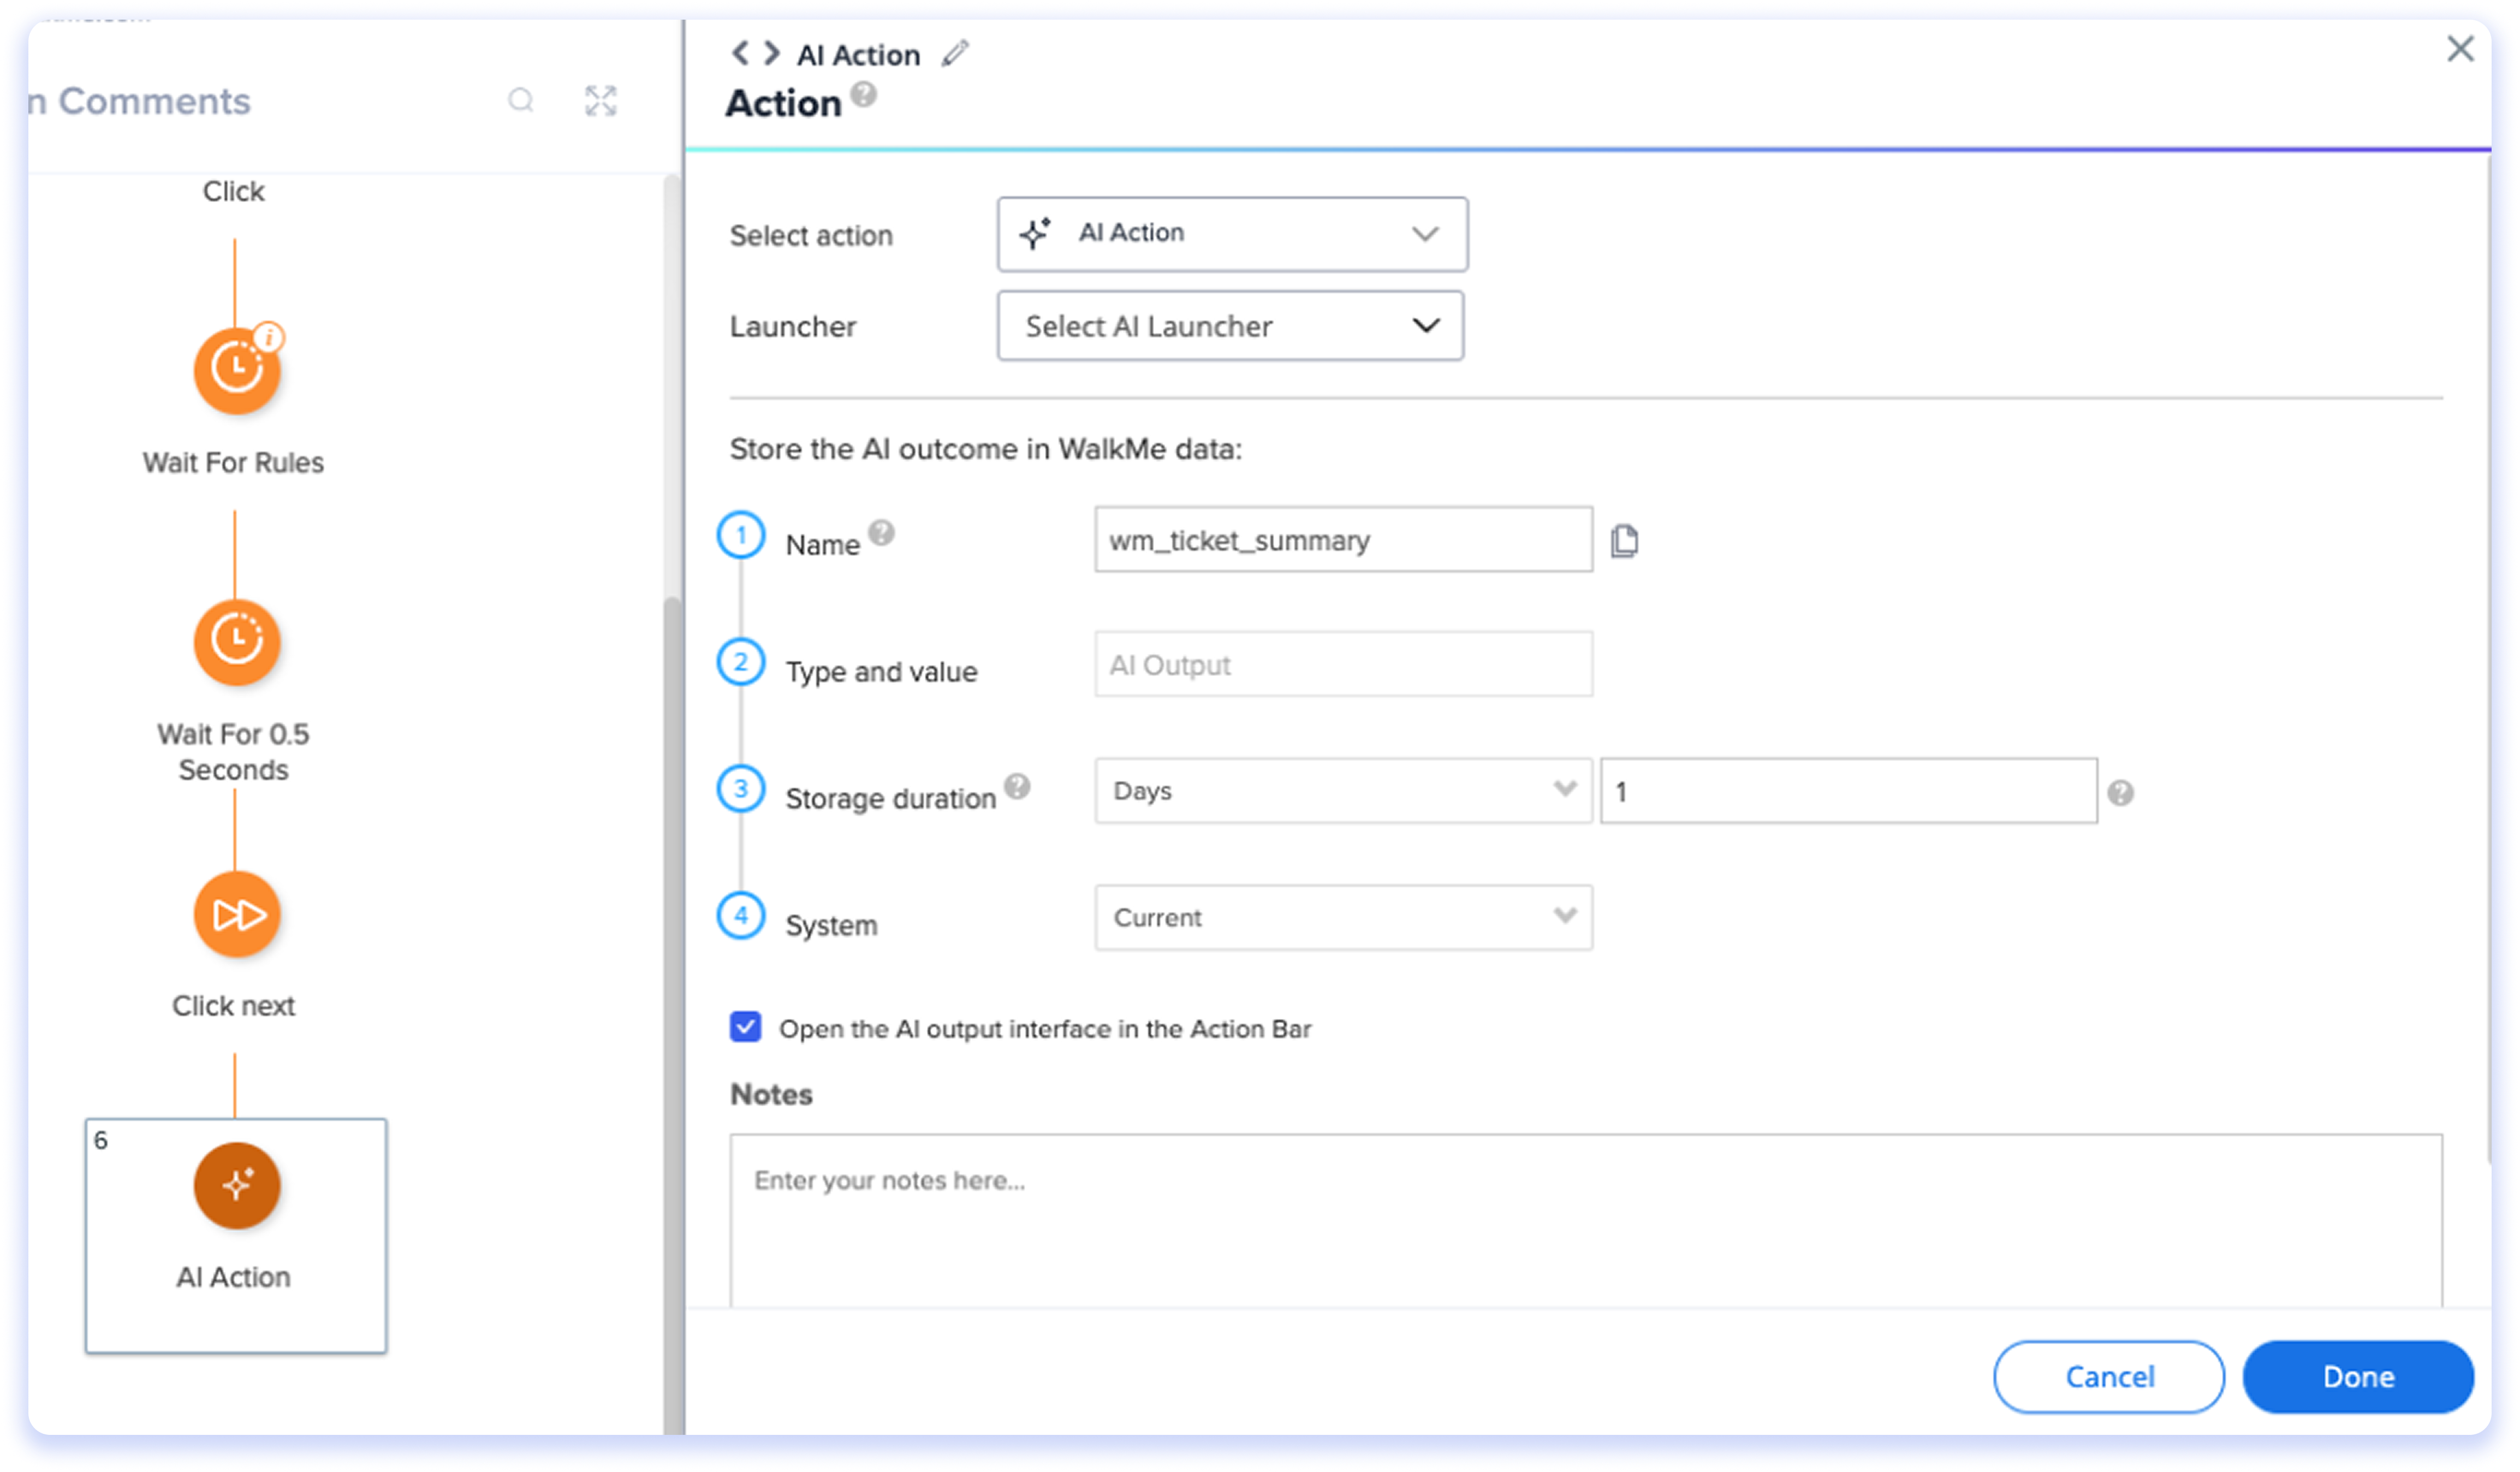This screenshot has height=1472, width=2520.
Task: Copy the wm_ticket_summary name with copy icon
Action: (x=1624, y=541)
